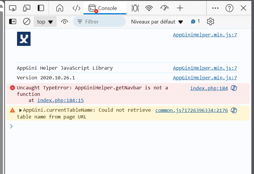
Task: Open the Sources debugger bug icon
Action: point(135,8)
